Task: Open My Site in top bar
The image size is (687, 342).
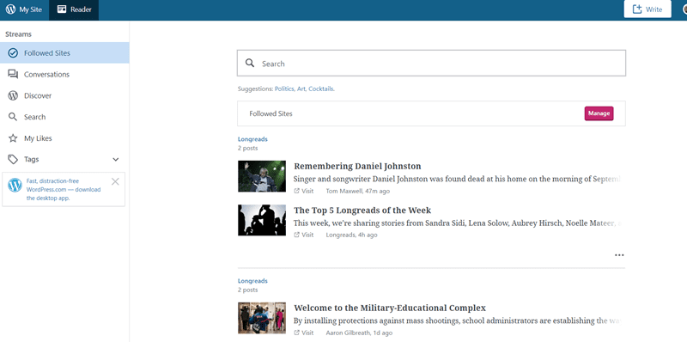Action: [24, 9]
